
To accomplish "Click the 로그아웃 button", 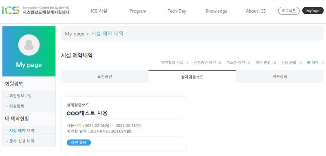I will 289,11.
